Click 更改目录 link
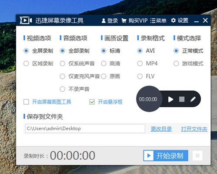This screenshot has height=174, width=217. pyautogui.click(x=161, y=129)
